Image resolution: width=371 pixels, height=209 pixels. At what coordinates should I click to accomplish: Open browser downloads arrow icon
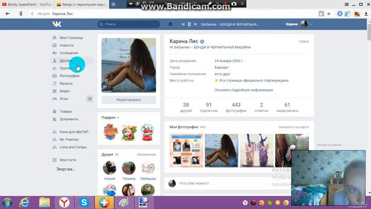click(x=366, y=14)
